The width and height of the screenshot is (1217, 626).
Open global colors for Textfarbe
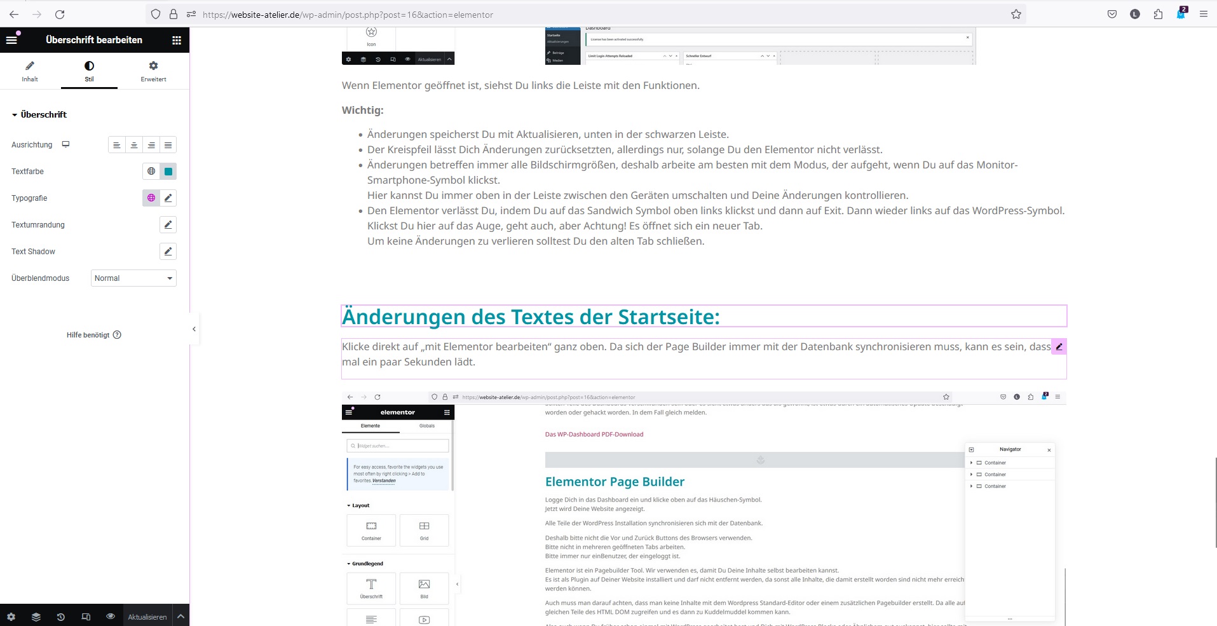pyautogui.click(x=151, y=172)
